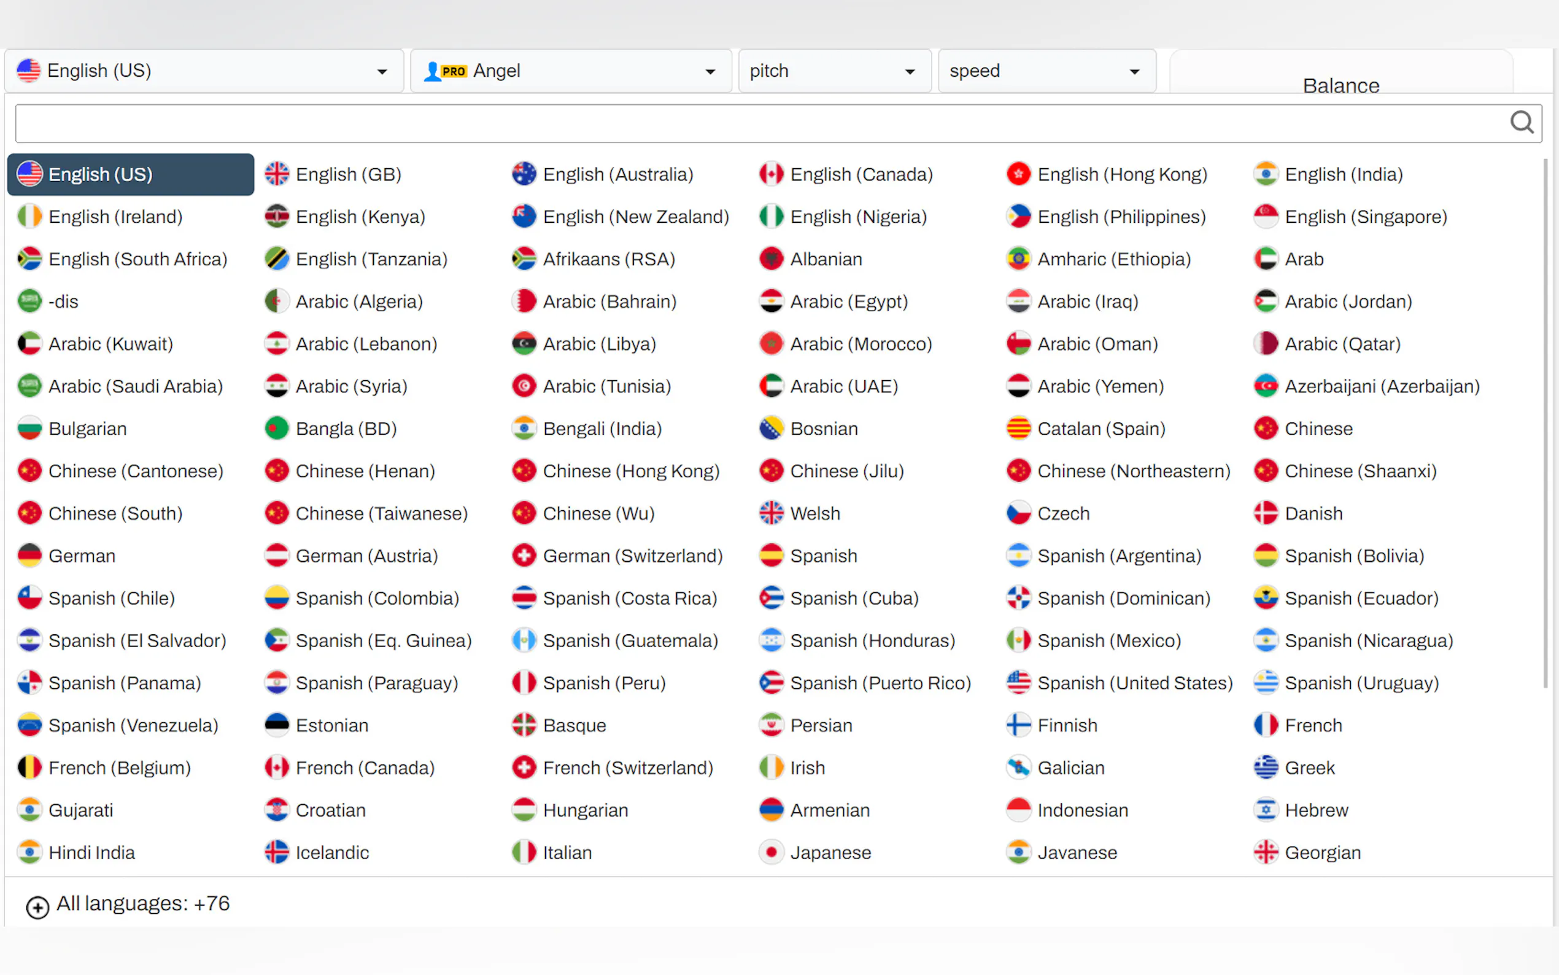Pick Arabic (Egypt) from the languages
The image size is (1559, 975).
click(848, 302)
